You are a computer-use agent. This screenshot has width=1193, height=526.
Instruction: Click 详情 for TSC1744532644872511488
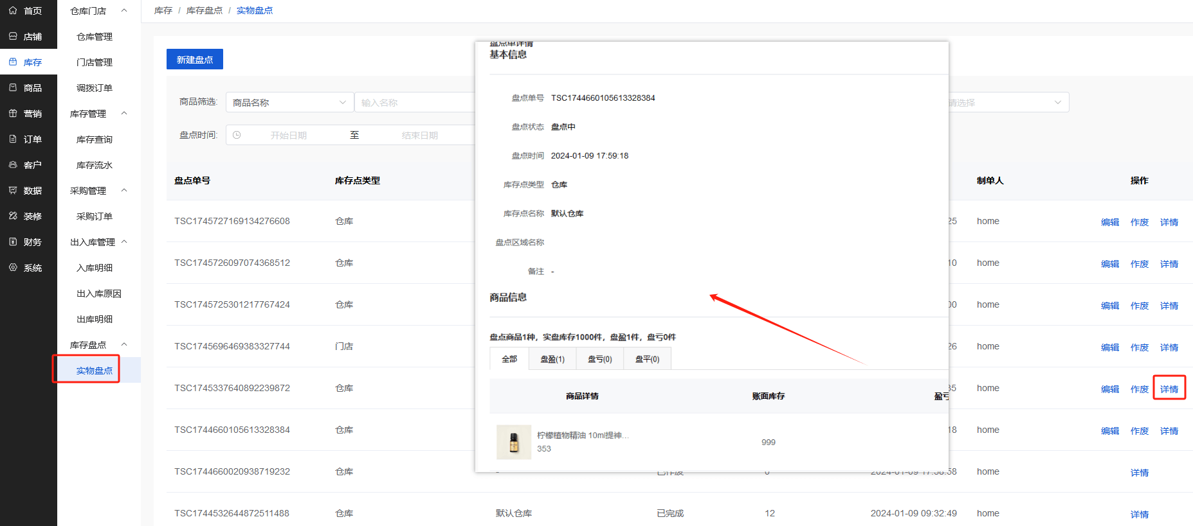(x=1140, y=514)
